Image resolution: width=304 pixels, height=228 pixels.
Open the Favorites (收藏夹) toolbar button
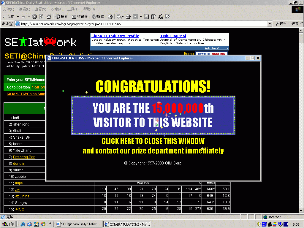click(x=80, y=17)
